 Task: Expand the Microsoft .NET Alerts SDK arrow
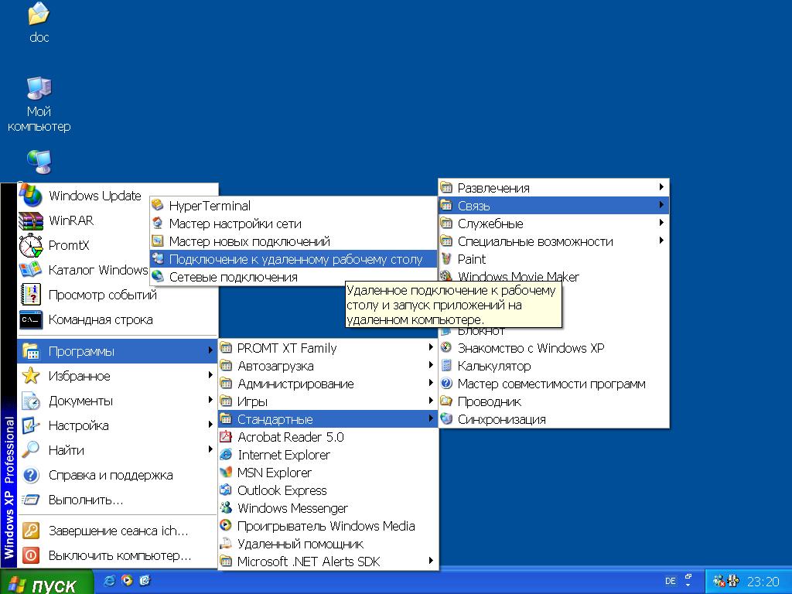[430, 560]
